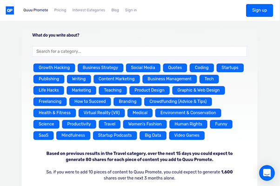Select the Video Games category

(186, 136)
